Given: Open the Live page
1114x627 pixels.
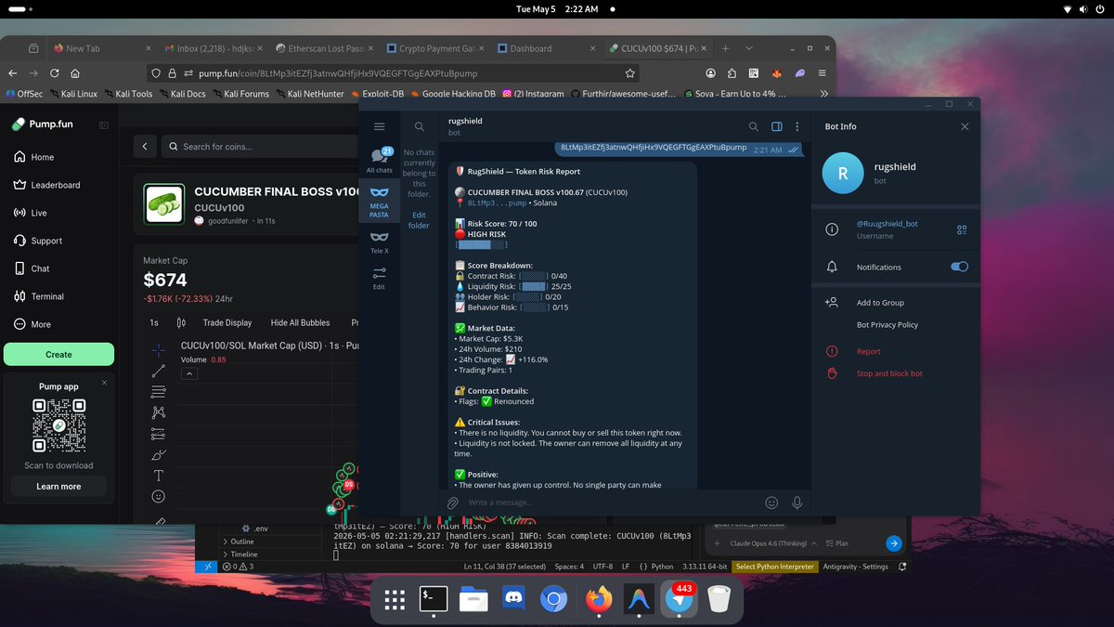Looking at the screenshot, I should (58, 213).
